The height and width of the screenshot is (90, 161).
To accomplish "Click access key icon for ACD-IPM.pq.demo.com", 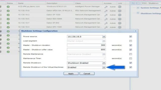I will pyautogui.click(x=106, y=7).
